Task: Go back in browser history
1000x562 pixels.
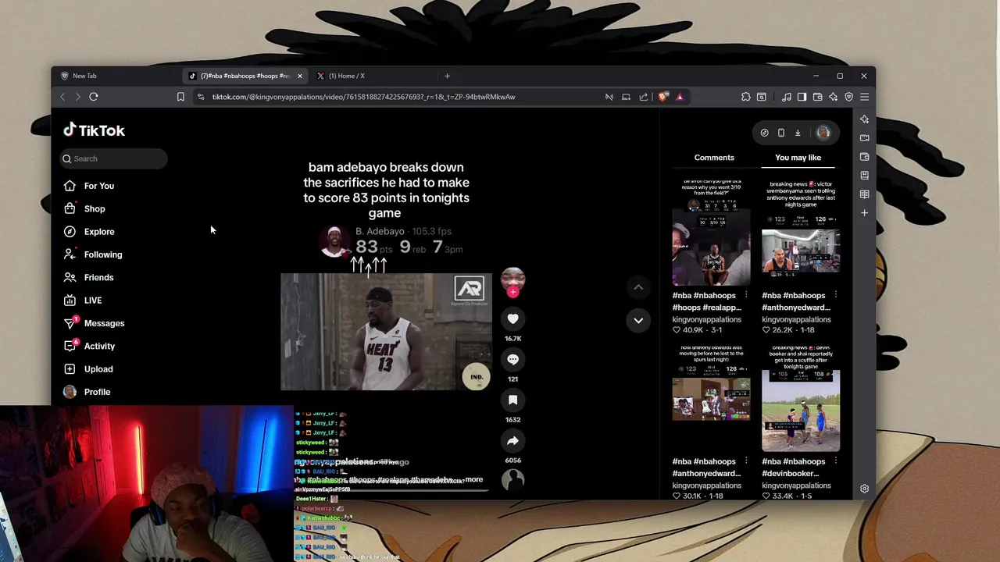Action: point(63,97)
